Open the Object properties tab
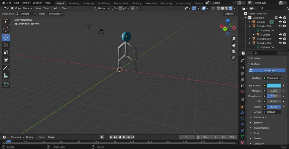 (x=242, y=107)
